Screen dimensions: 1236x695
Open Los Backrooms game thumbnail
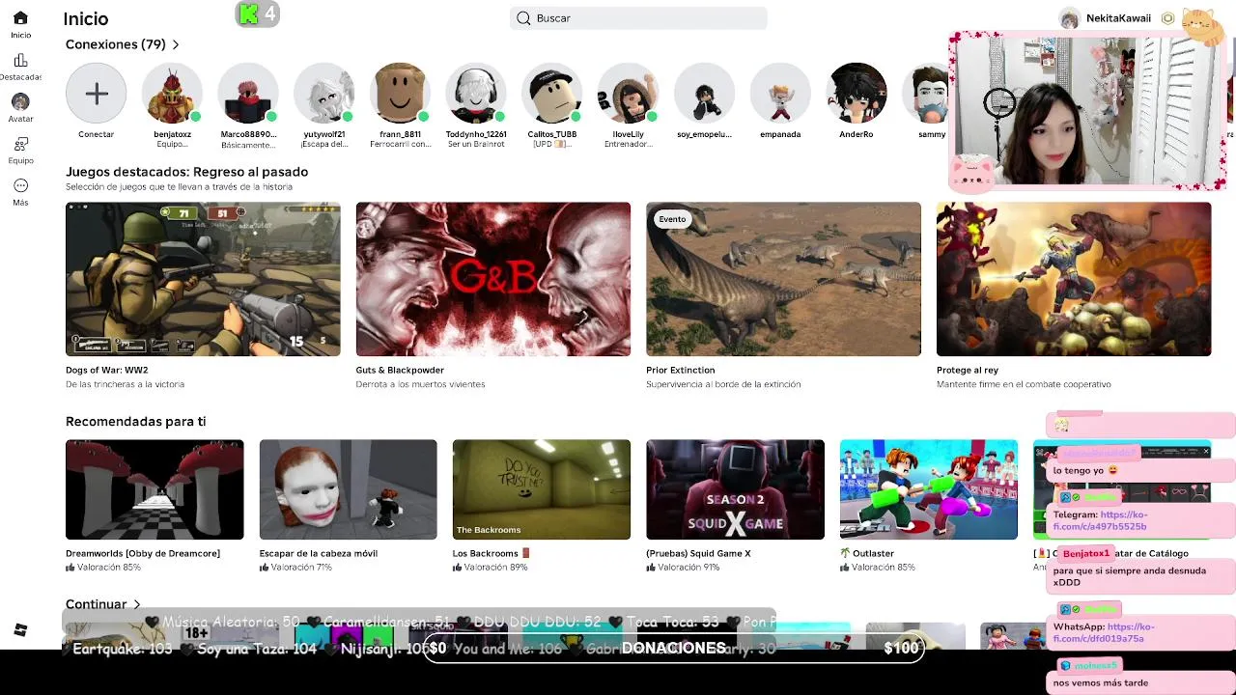(x=541, y=489)
